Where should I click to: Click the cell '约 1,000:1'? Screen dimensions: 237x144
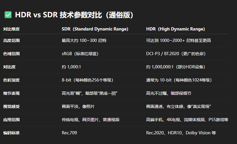tap(71, 67)
